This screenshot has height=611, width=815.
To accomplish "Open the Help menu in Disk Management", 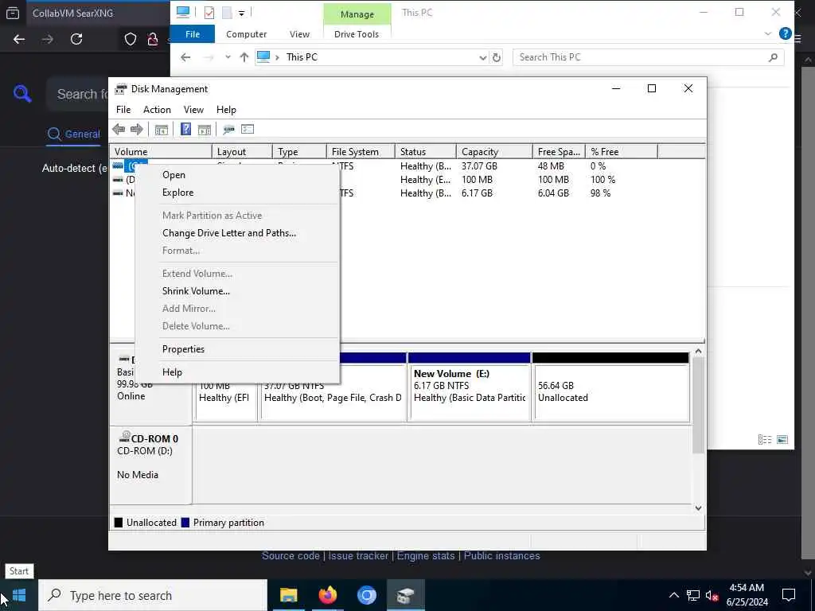I will (226, 110).
